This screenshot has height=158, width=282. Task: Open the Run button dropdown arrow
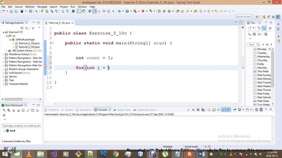pyautogui.click(x=131, y=11)
